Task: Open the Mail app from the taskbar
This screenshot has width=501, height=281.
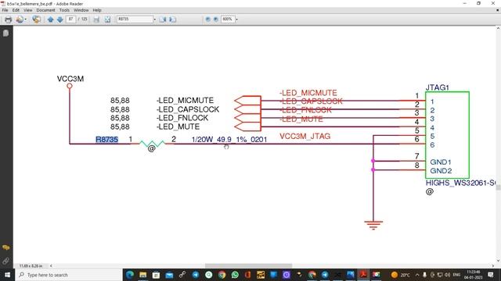Action: [x=169, y=275]
